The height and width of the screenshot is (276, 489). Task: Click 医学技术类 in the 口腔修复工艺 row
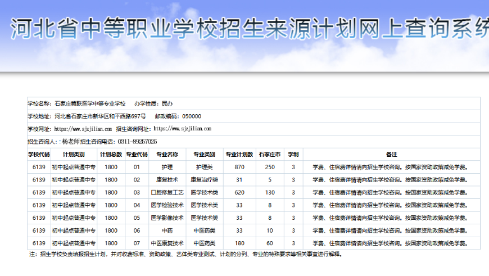[204, 193]
